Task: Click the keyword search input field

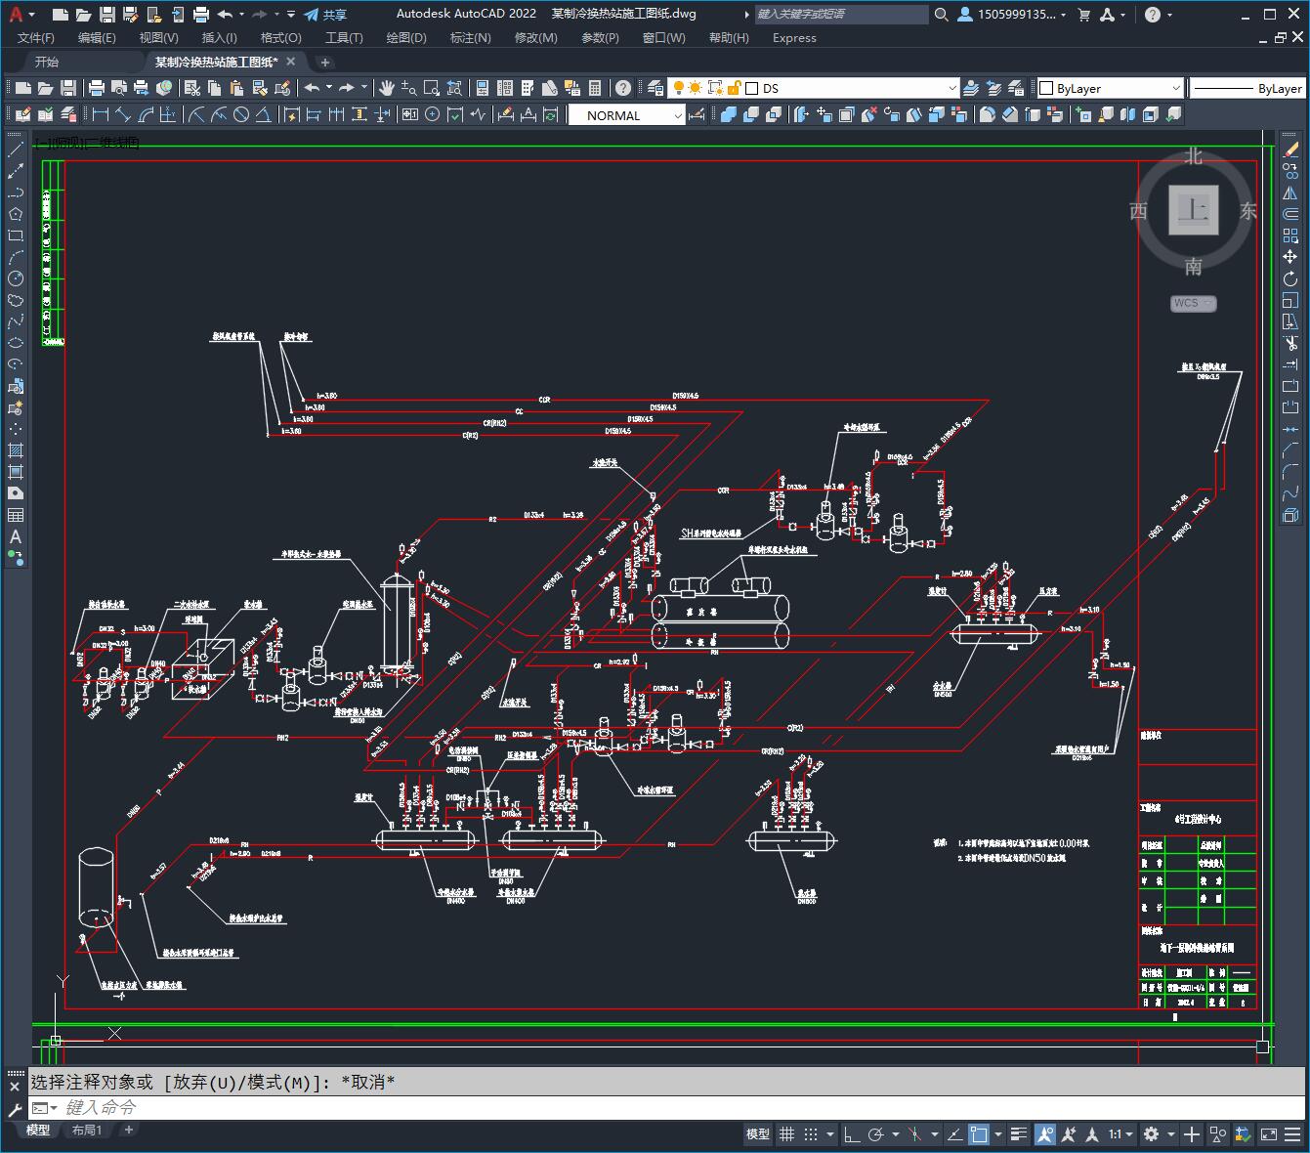Action: tap(842, 15)
